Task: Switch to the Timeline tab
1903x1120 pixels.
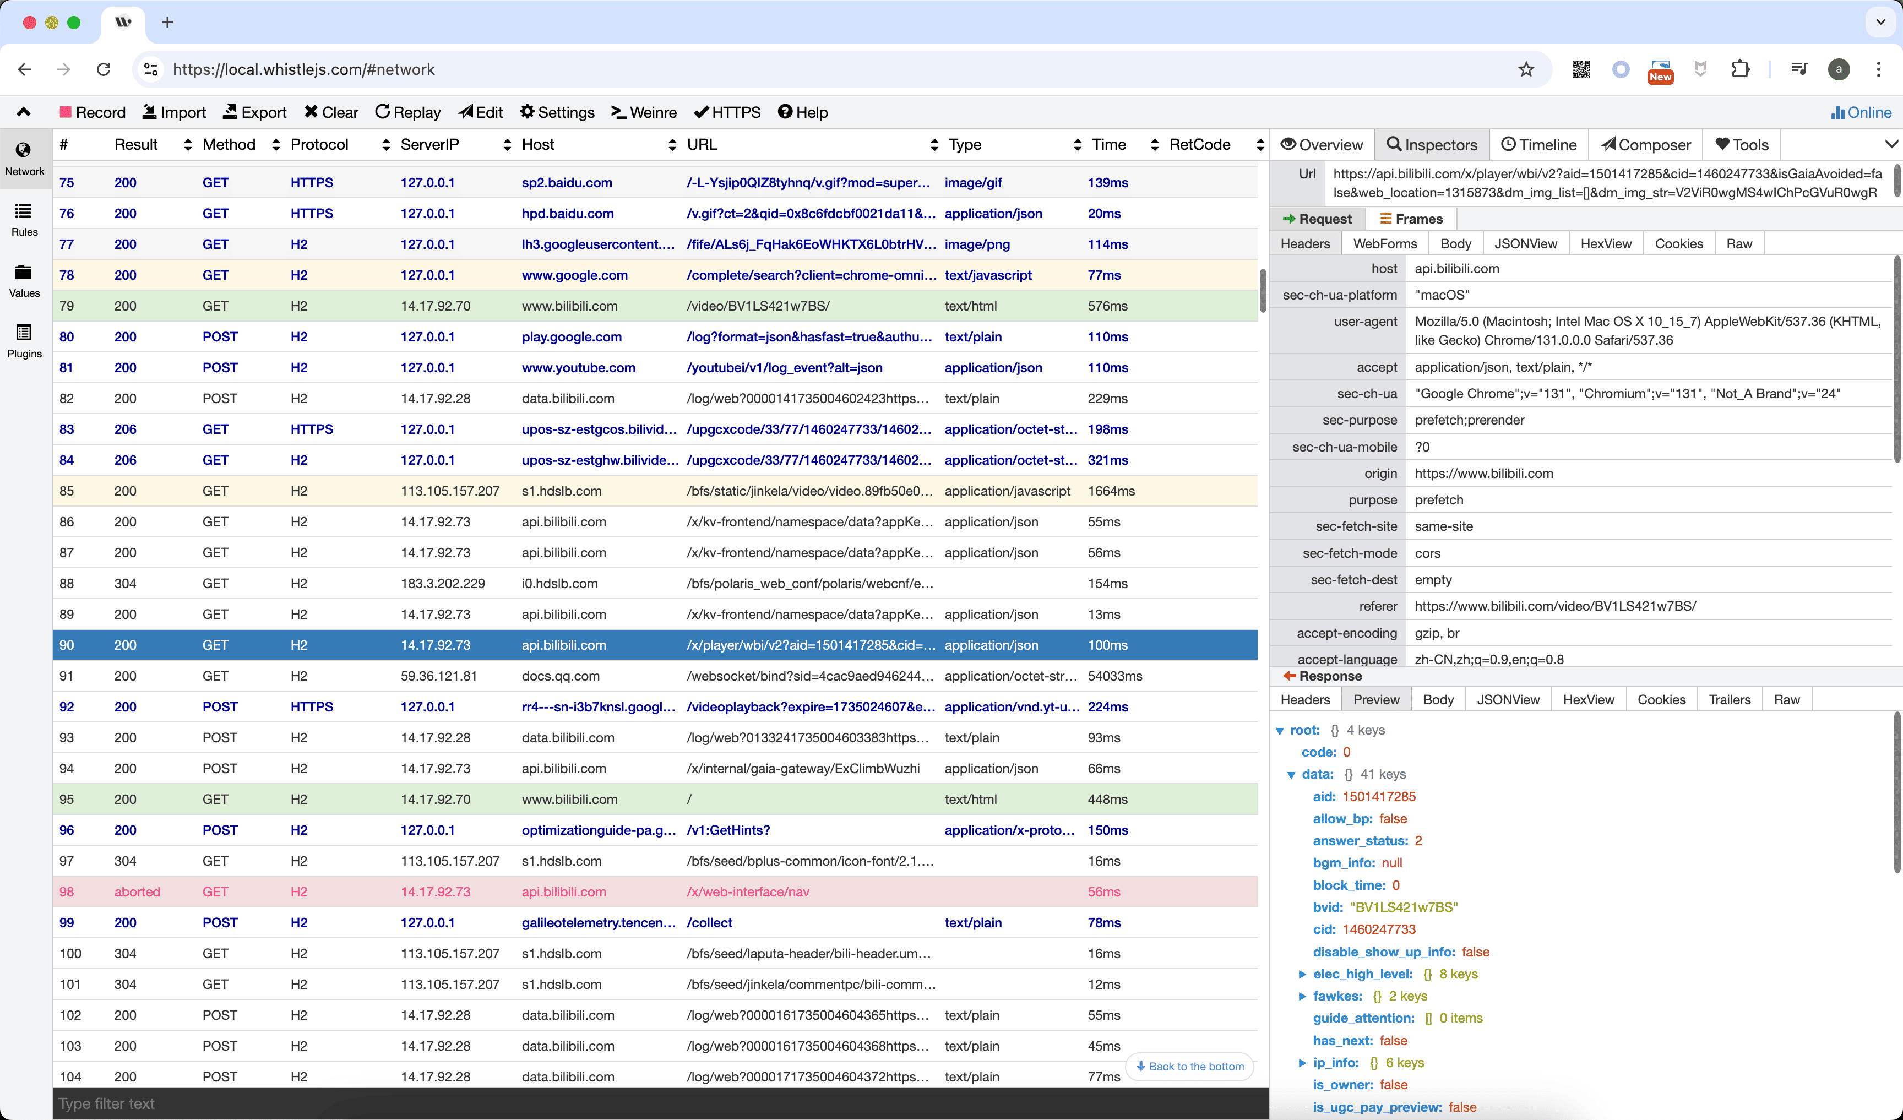Action: pyautogui.click(x=1538, y=144)
